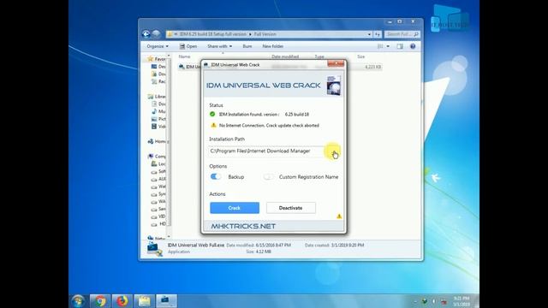Toggle the Backup switch off

(x=216, y=177)
